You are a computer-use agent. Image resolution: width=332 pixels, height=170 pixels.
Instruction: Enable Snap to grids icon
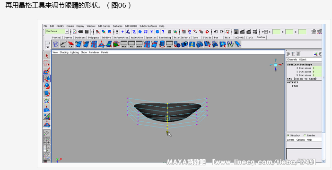(184, 32)
